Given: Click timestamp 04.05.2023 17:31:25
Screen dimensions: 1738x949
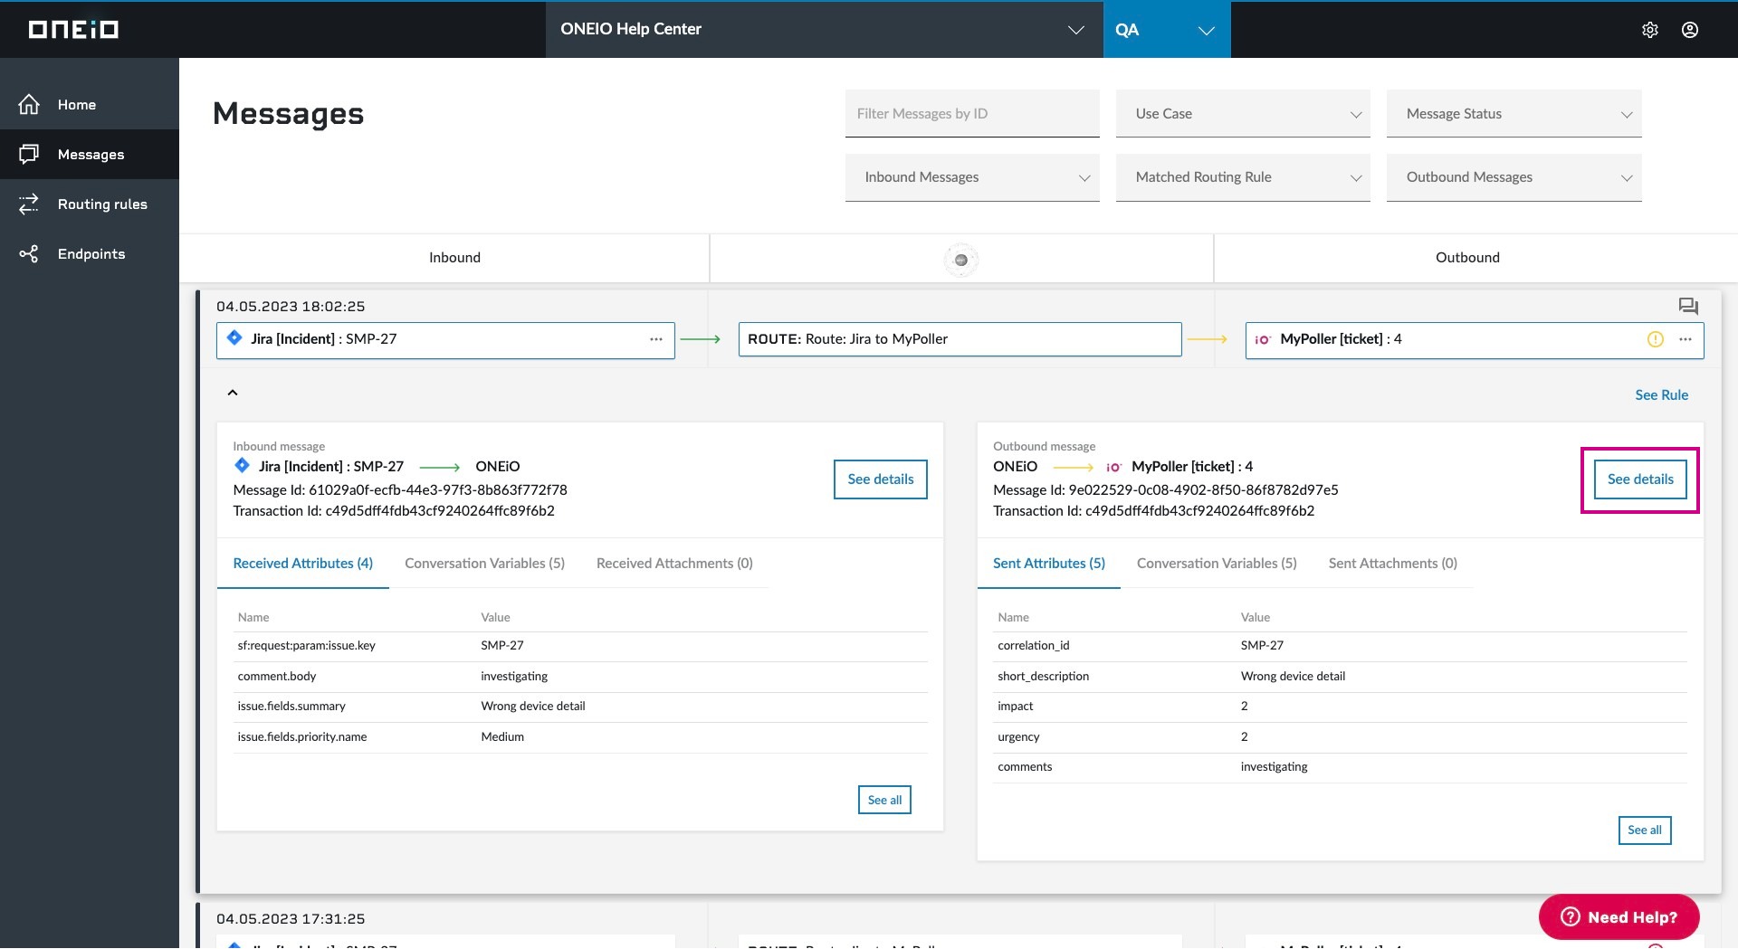Looking at the screenshot, I should coord(291,919).
